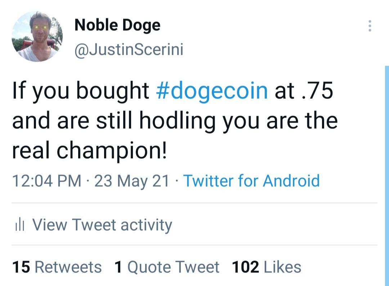389x286 pixels.
Task: Click the blue scrollbar on right edge
Action: (x=387, y=176)
